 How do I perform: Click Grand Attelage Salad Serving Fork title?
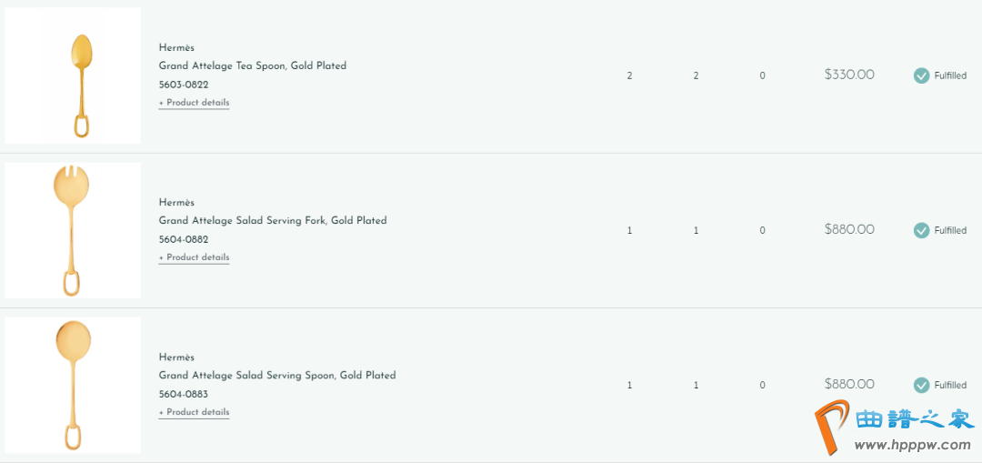[272, 220]
